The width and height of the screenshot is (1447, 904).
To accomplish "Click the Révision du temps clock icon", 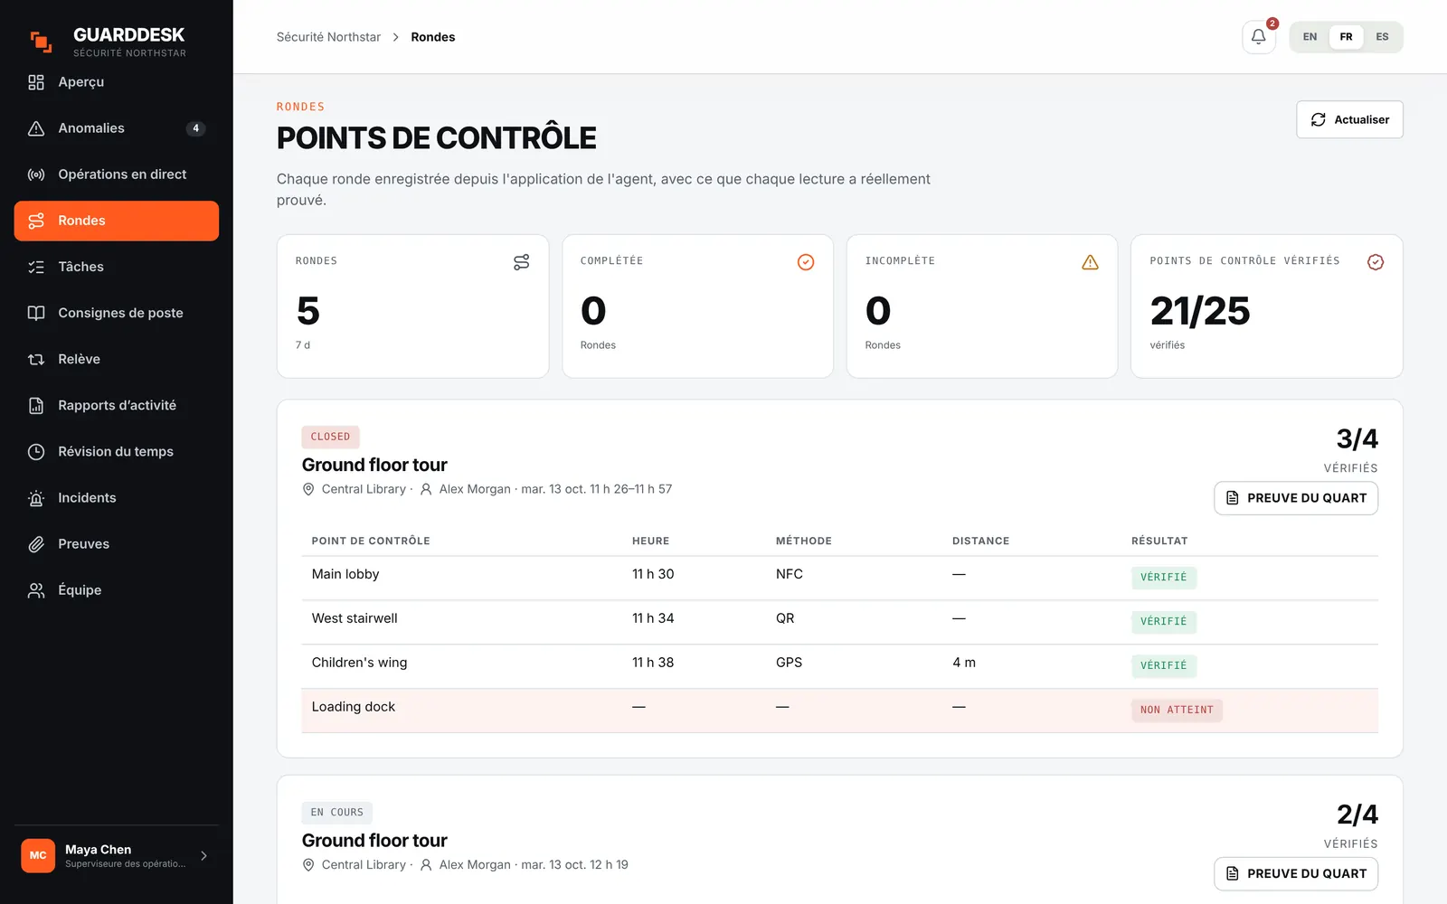I will [36, 452].
